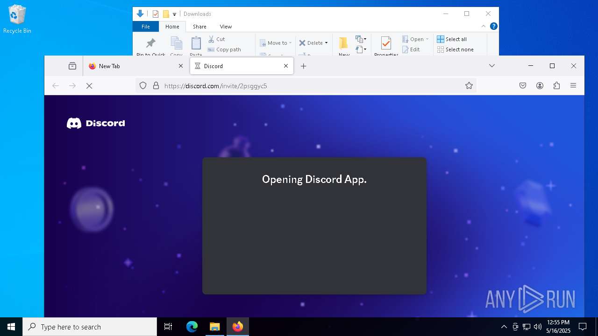Focus the discord.com address bar
Image resolution: width=598 pixels, height=336 pixels.
pyautogui.click(x=306, y=85)
